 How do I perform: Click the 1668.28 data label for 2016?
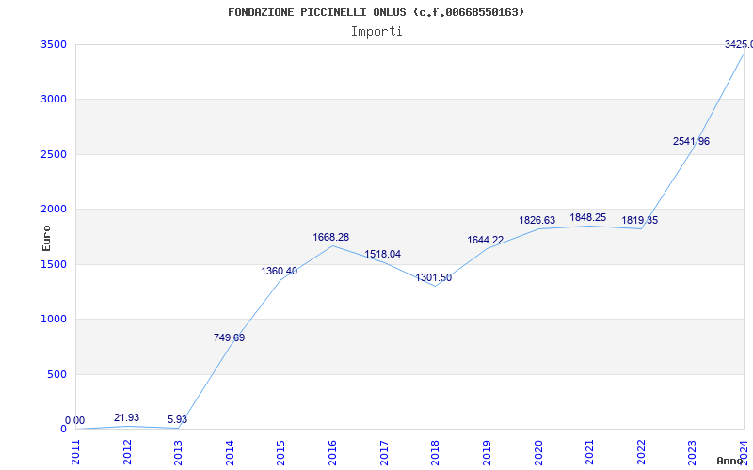(331, 238)
